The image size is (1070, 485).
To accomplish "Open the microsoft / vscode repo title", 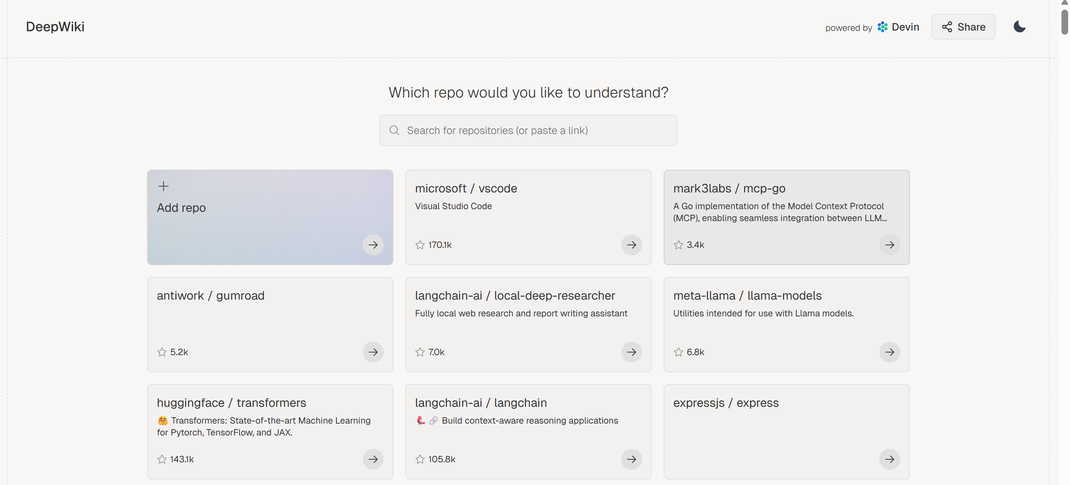I will click(x=466, y=188).
